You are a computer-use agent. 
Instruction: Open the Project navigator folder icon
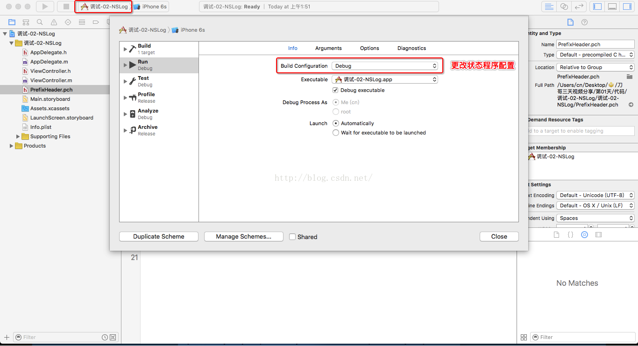tap(12, 22)
